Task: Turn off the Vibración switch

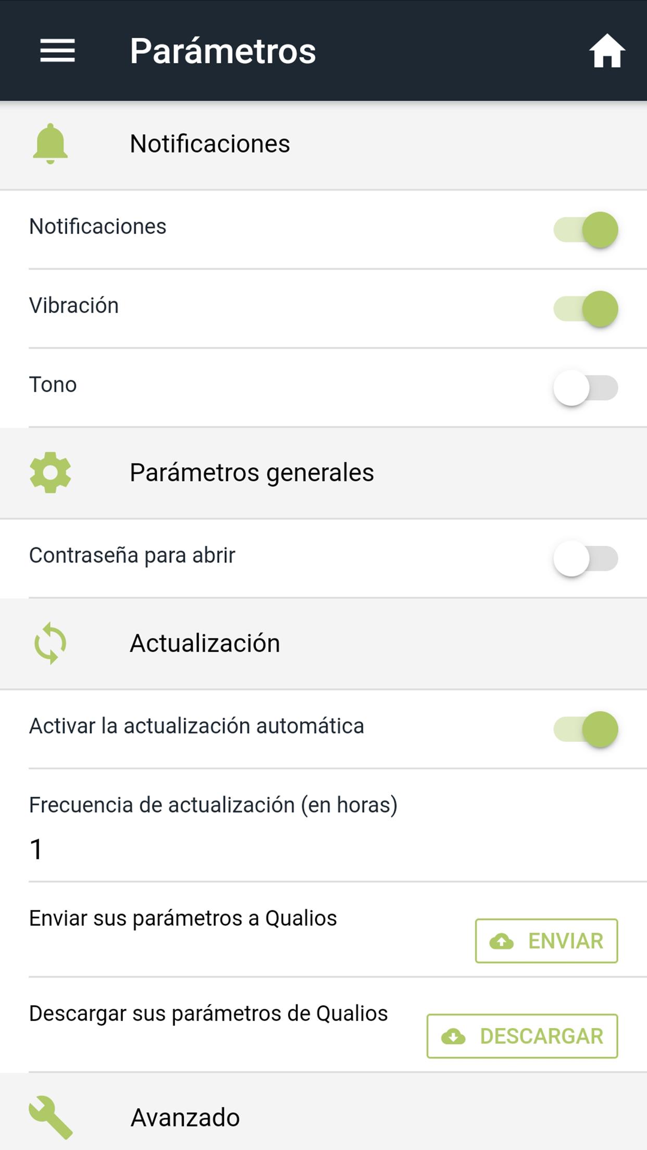Action: coord(586,309)
